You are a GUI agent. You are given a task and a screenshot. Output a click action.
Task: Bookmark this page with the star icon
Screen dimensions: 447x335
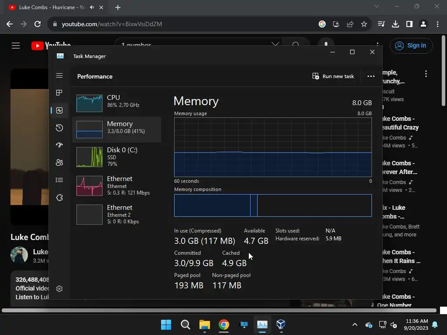(364, 24)
